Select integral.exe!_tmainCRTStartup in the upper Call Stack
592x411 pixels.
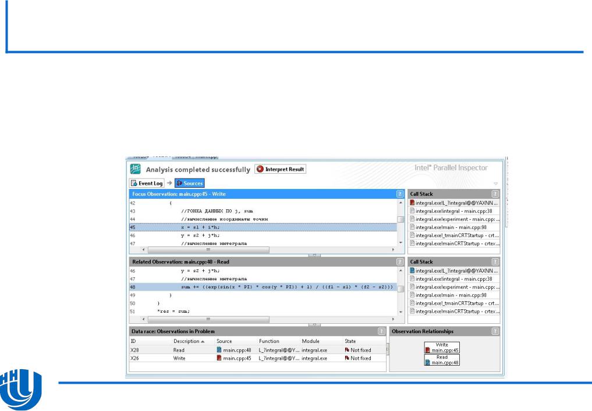point(454,235)
